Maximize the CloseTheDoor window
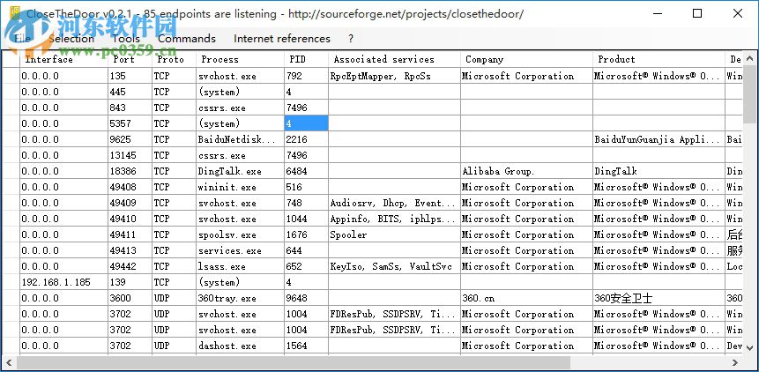Viewport: 759px width, 372px height. coord(697,13)
